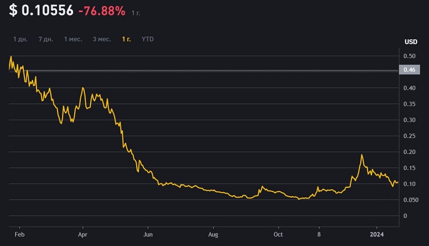Click the USD currency label above axis
Viewport: 429px width, 246px height.
coord(411,42)
